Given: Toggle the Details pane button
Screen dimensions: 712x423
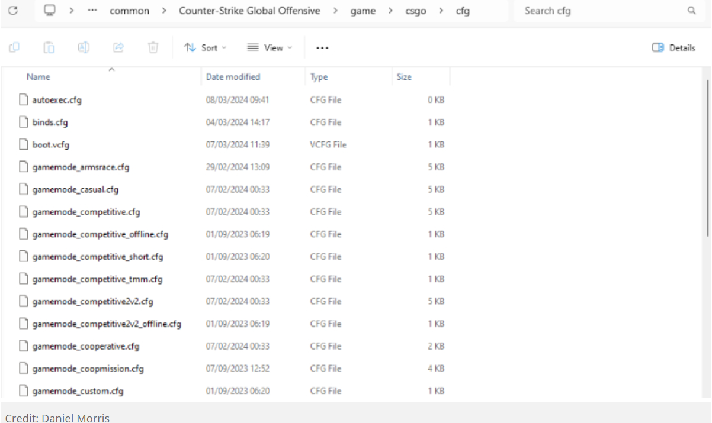Looking at the screenshot, I should point(673,48).
